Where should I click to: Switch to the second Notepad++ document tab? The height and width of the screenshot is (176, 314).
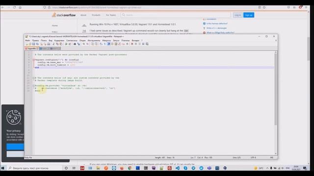(44, 48)
